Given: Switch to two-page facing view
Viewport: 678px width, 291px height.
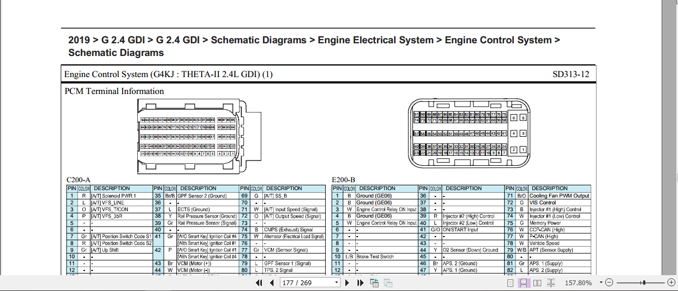Looking at the screenshot, I should click(538, 283).
